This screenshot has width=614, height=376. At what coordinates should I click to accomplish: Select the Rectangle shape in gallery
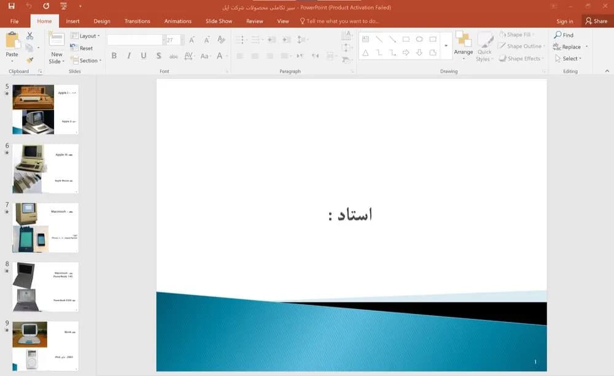pos(406,39)
